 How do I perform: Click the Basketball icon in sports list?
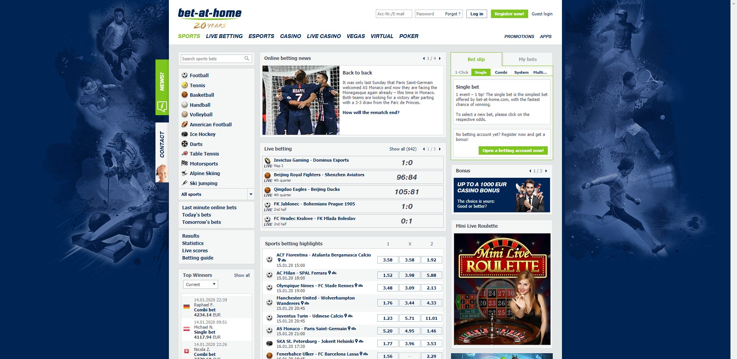tap(185, 95)
